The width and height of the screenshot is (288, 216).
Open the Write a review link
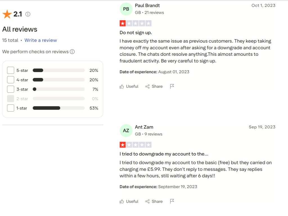click(41, 40)
